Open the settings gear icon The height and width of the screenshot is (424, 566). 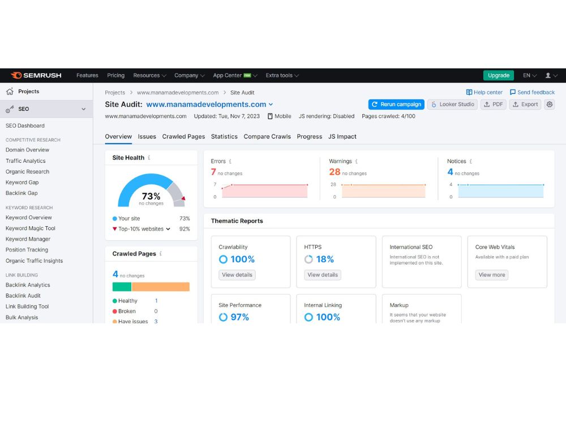(550, 104)
